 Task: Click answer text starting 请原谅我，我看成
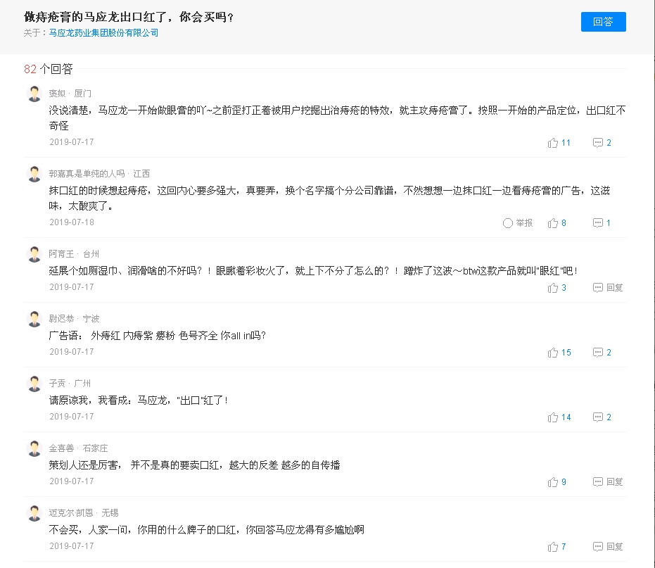(139, 400)
